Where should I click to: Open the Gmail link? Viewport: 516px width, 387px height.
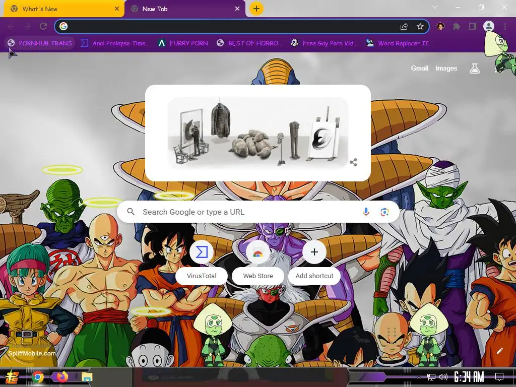point(419,68)
